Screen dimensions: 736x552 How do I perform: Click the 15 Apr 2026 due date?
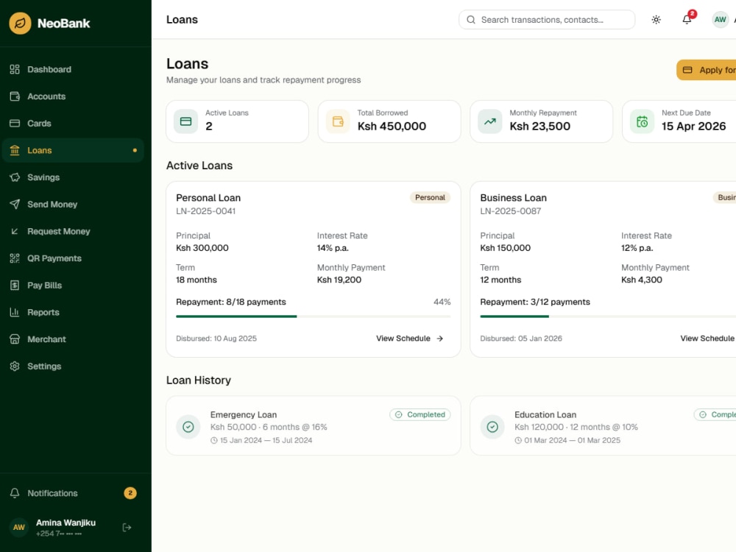[x=694, y=127]
